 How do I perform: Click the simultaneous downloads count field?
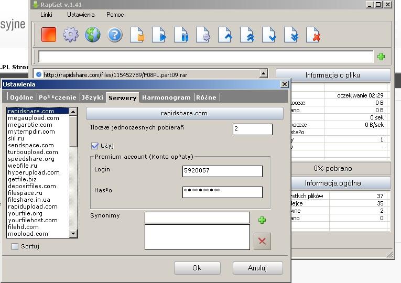(x=253, y=129)
